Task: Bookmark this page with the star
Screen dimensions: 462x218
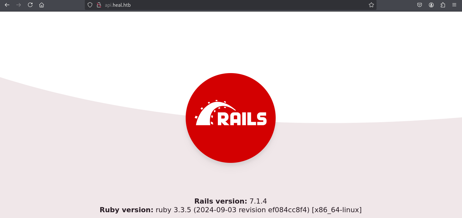Action: 371,5
